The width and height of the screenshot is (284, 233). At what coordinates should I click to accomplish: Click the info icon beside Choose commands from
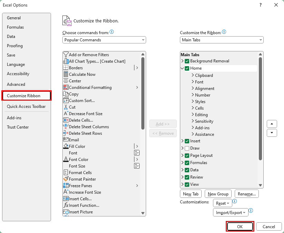pyautogui.click(x=112, y=32)
